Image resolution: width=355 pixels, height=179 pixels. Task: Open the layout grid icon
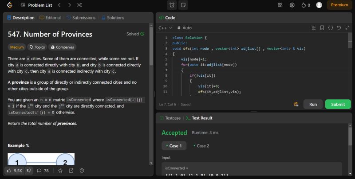click(280, 5)
